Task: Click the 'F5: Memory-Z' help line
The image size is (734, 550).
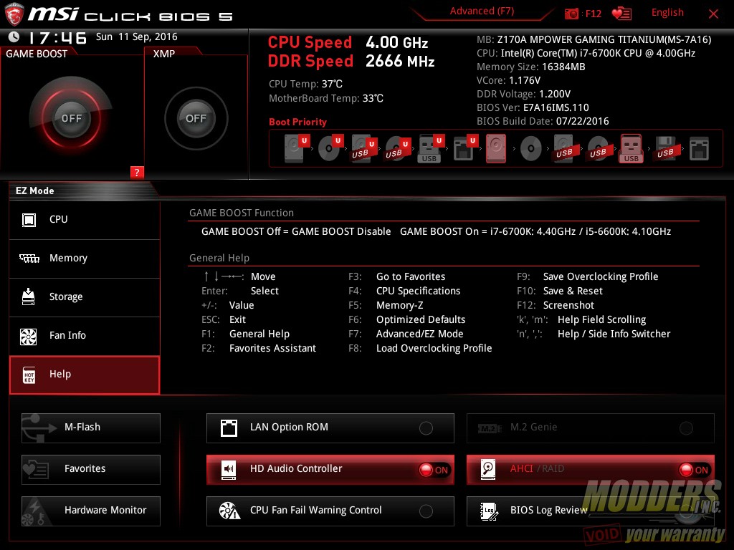Action: (x=386, y=305)
